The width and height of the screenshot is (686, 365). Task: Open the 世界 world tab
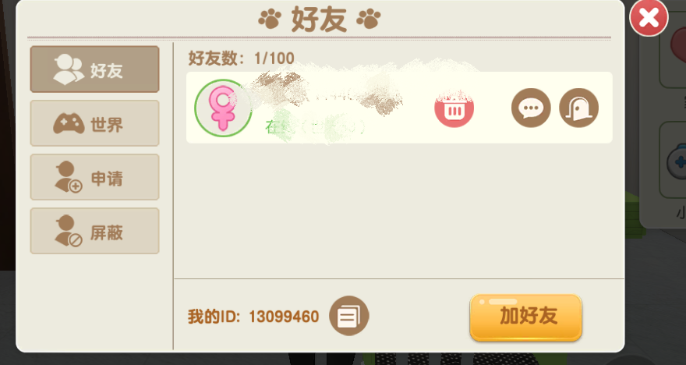94,123
